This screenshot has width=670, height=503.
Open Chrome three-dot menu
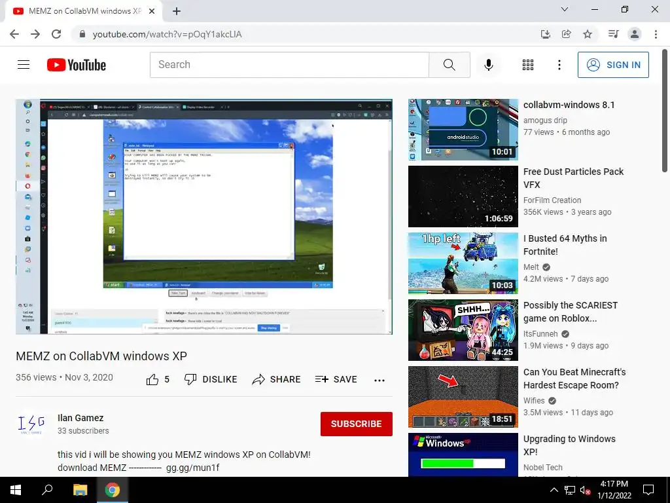point(656,34)
